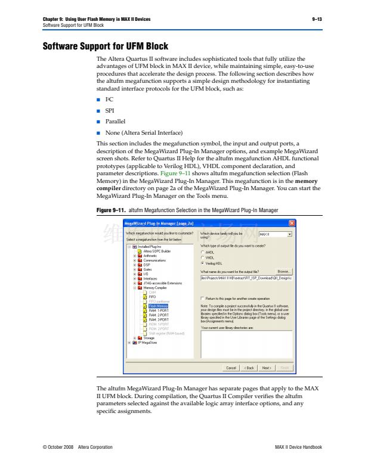Select the RAM: 3-PORT icon

point(146,319)
